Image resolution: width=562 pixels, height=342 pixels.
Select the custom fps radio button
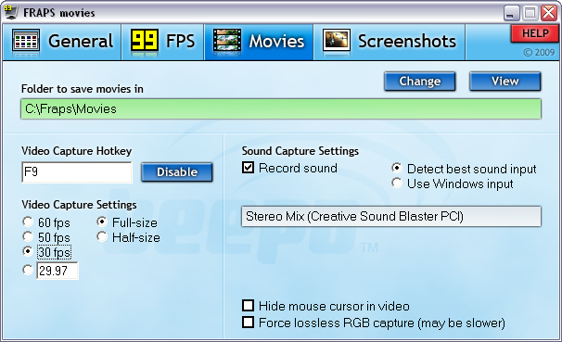pos(28,270)
